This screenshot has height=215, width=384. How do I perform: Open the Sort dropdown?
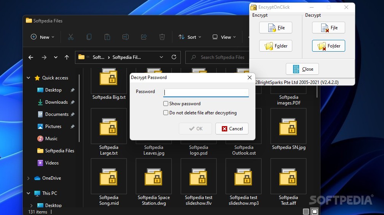pos(190,37)
